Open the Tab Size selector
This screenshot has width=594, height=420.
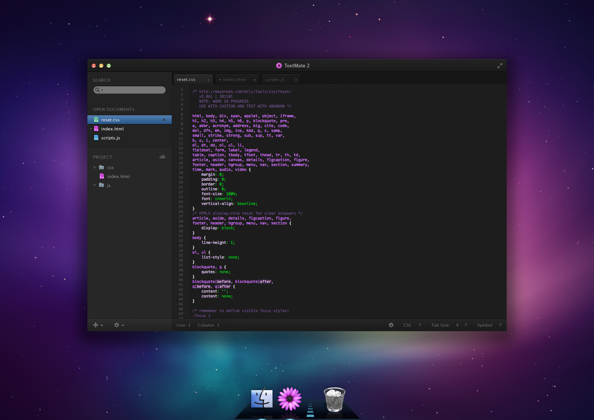click(449, 325)
